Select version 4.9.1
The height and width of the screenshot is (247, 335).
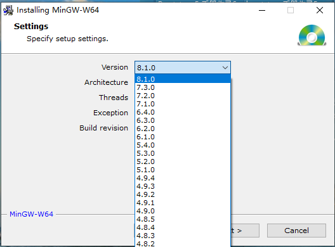(x=183, y=203)
